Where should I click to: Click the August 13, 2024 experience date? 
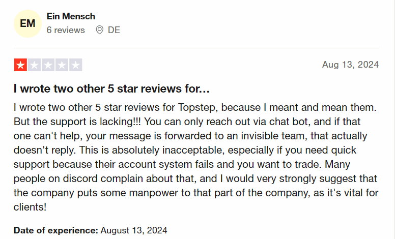tap(134, 230)
